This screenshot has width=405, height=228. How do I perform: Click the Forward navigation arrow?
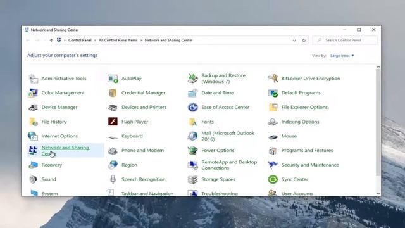click(x=37, y=41)
